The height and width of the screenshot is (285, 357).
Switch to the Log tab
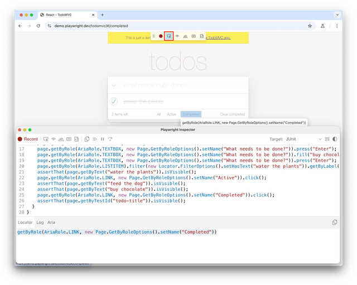point(40,222)
